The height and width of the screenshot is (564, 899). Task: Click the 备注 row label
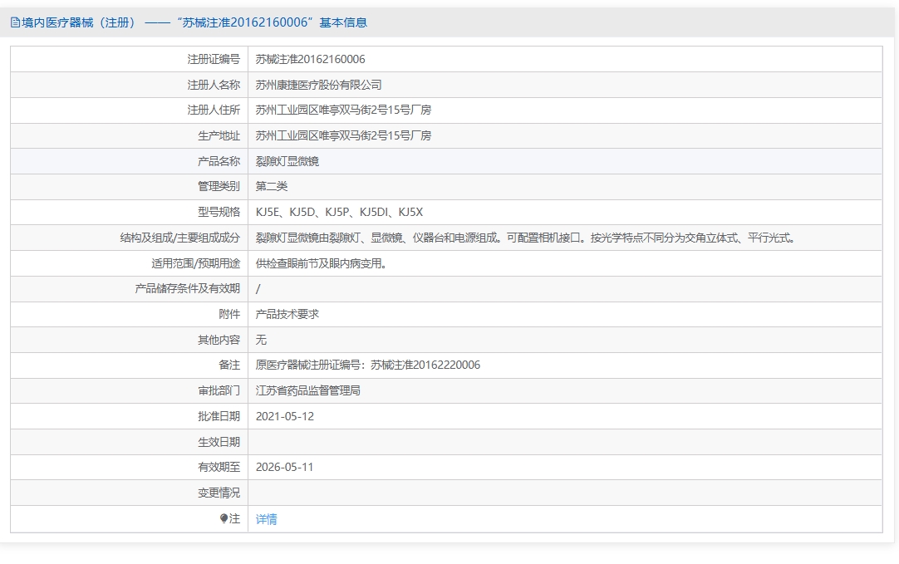tap(229, 365)
